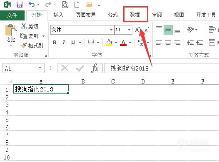Open the font name dropdown 宋体

click(111, 30)
